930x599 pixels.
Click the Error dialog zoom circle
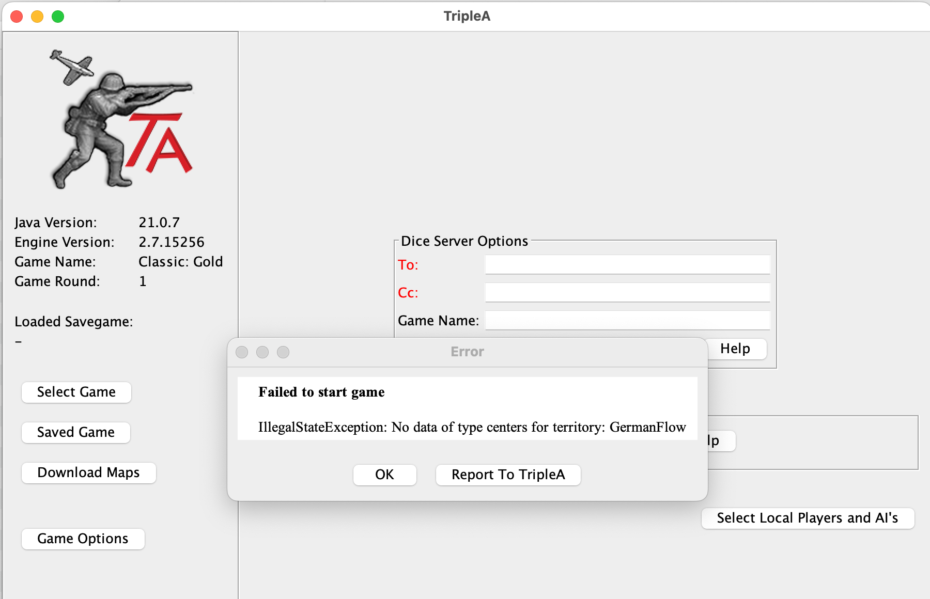pos(283,352)
